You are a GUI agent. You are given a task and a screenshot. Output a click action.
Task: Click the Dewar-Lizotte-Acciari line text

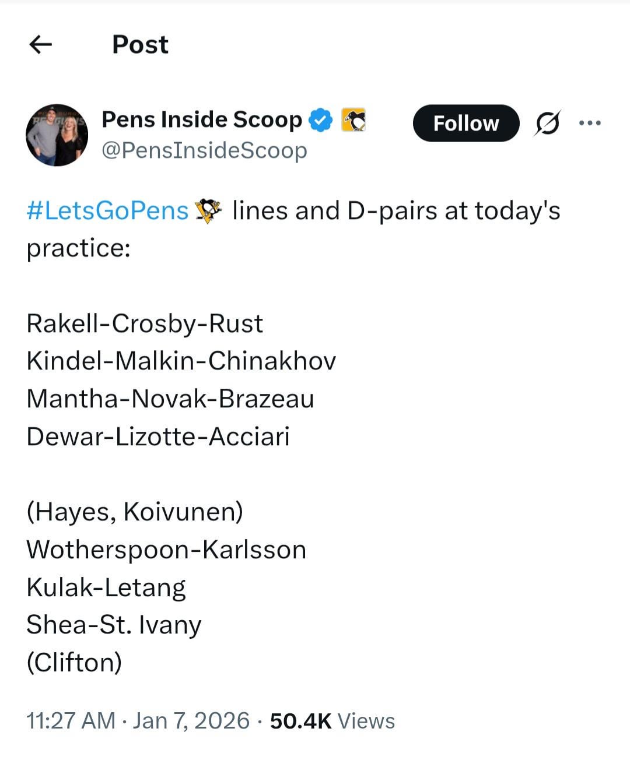pos(158,437)
